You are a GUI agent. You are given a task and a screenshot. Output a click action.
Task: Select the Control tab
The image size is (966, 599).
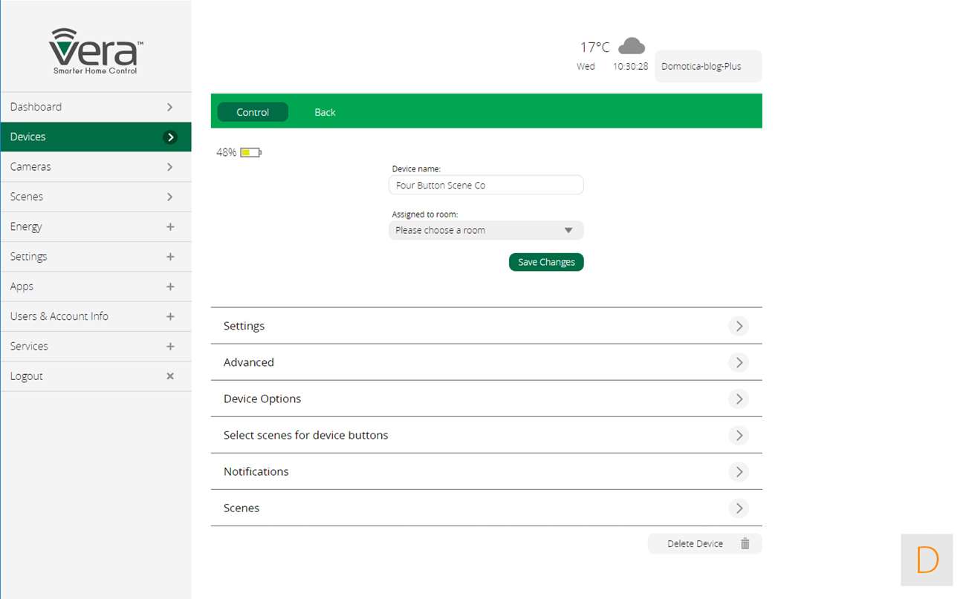pos(253,112)
